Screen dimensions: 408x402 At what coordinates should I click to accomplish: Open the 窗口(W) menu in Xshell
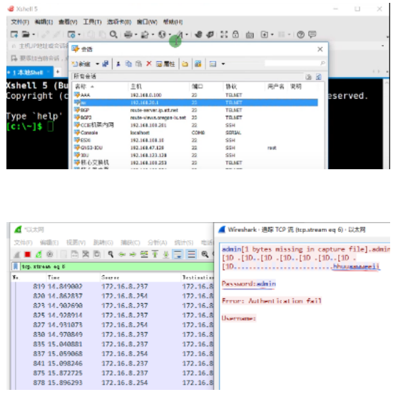(147, 22)
